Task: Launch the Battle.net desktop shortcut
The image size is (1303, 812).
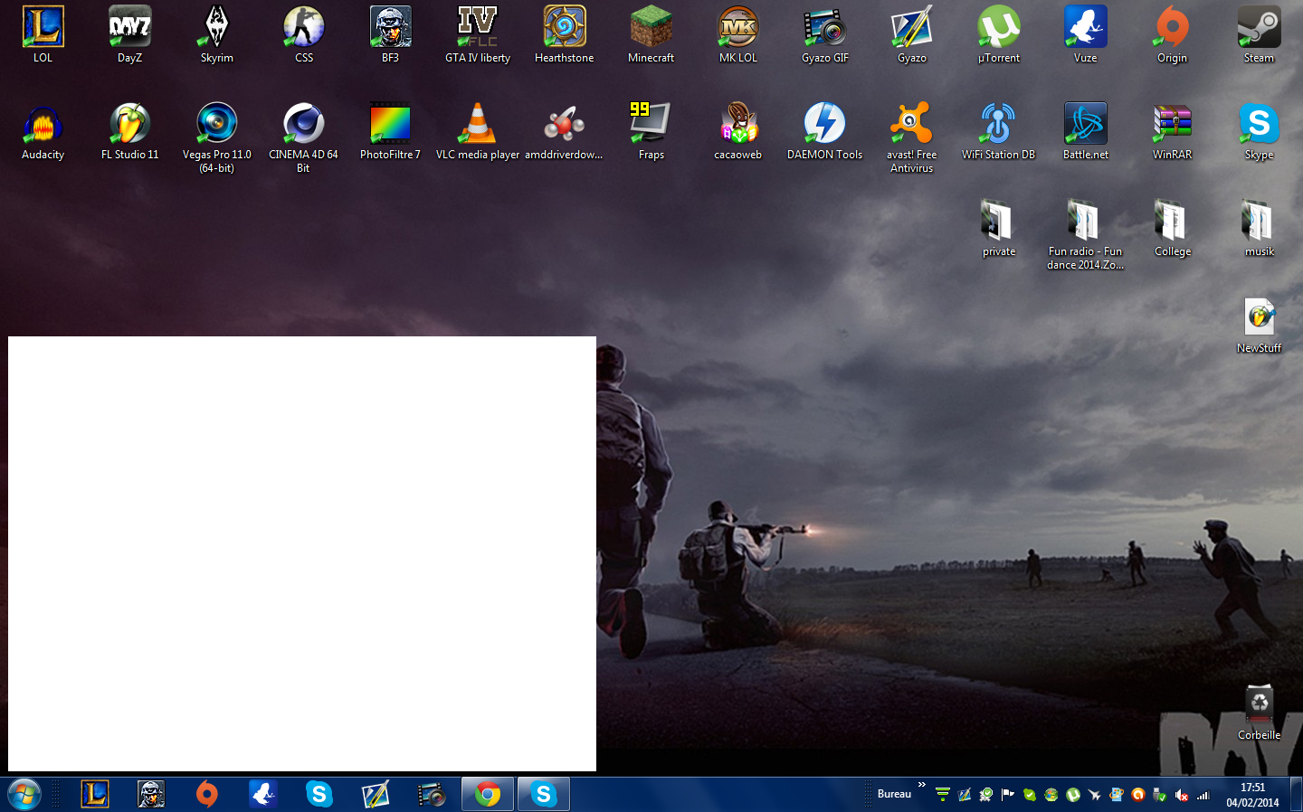Action: pos(1086,132)
